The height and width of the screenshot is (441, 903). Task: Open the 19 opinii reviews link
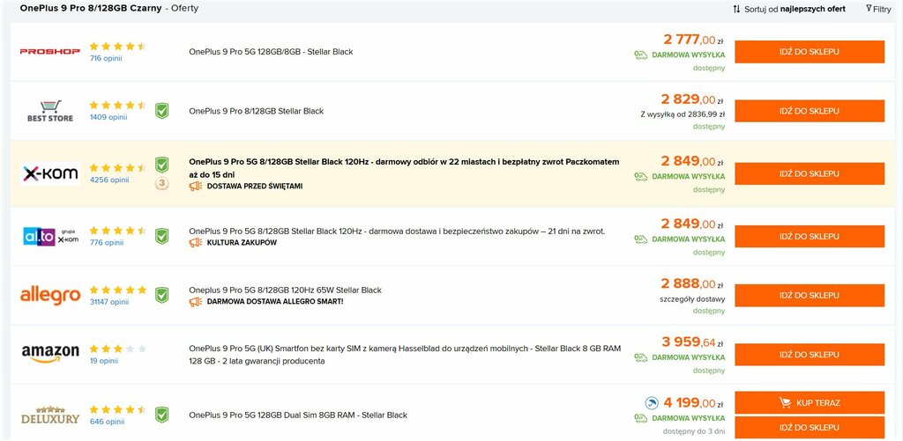pos(104,361)
